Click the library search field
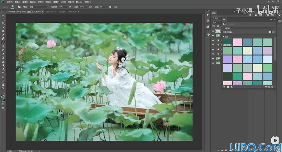The image size is (282, 152). coord(249,24)
